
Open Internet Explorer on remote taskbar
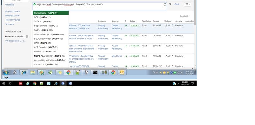24,73
